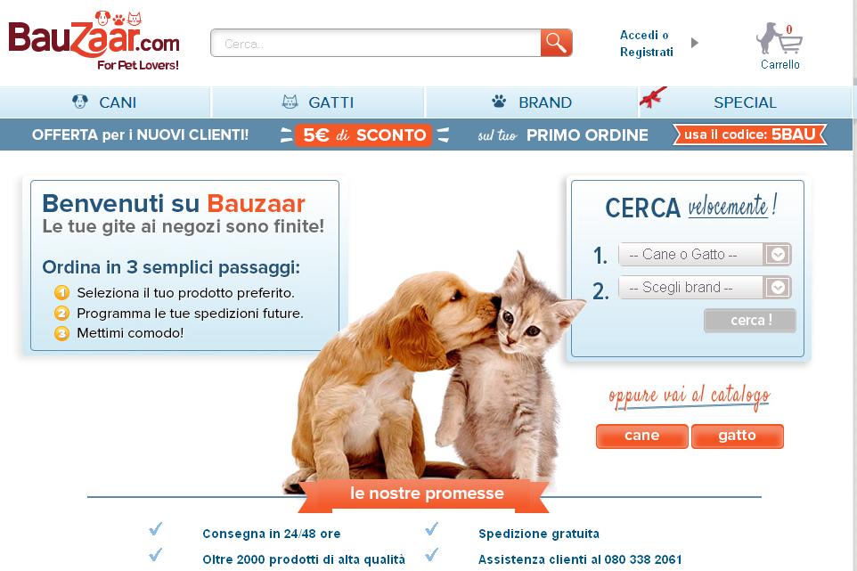The image size is (857, 571).
Task: Open the SPECIAL menu tab
Action: pyautogui.click(x=745, y=102)
